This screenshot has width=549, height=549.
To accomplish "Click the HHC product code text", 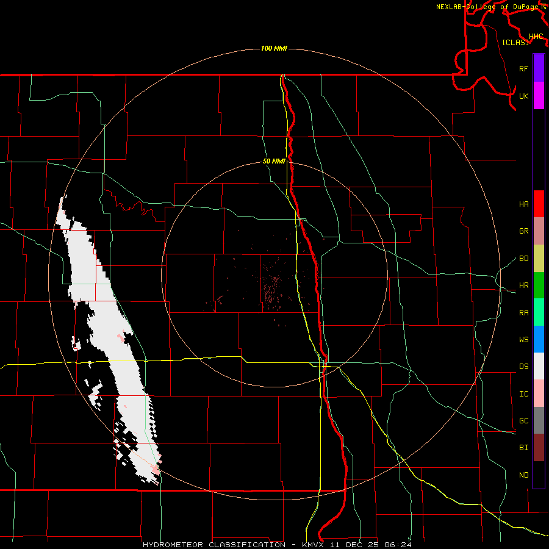I will pyautogui.click(x=536, y=37).
